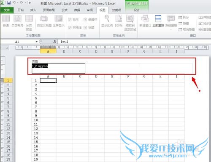This screenshot has height=162, width=211.
Task: Switch to the Add-ins (加载项) tab
Action: coord(116,10)
